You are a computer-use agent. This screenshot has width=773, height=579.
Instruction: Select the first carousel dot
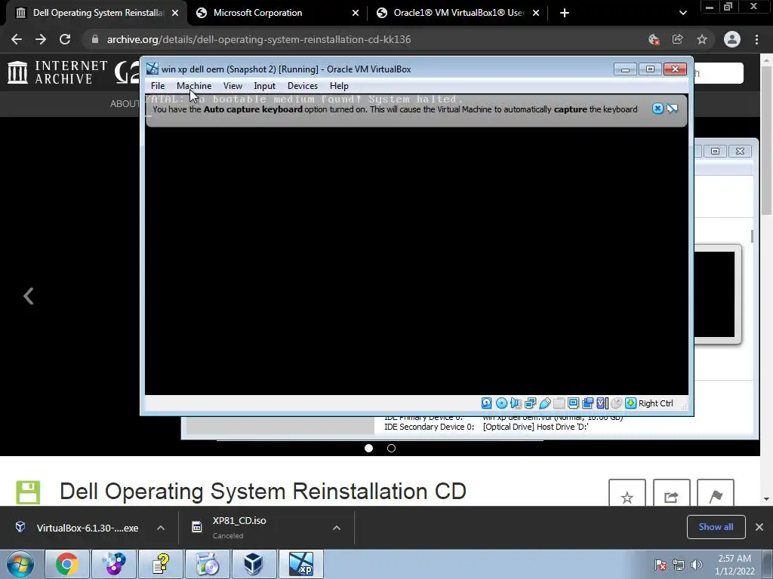pyautogui.click(x=368, y=448)
